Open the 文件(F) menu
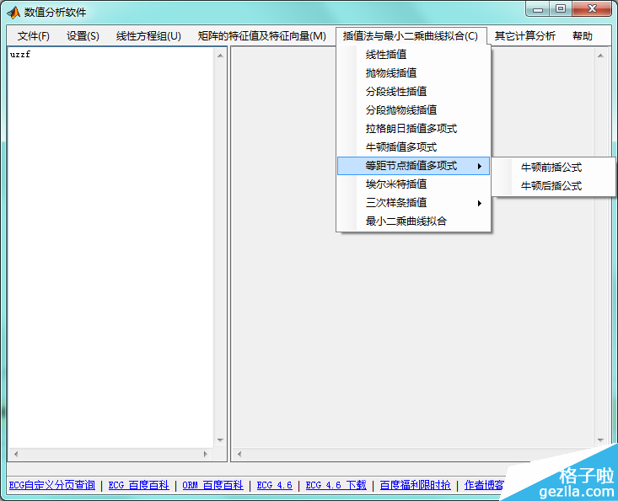 34,36
